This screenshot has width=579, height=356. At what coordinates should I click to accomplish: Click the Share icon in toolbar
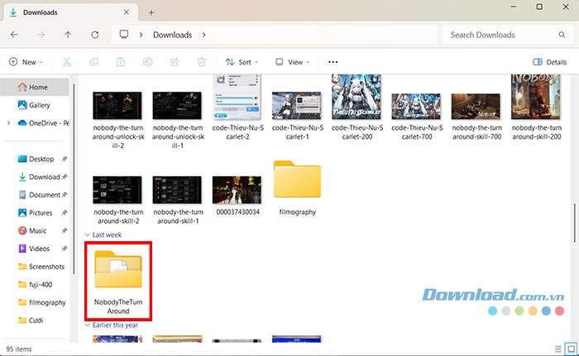pyautogui.click(x=175, y=62)
